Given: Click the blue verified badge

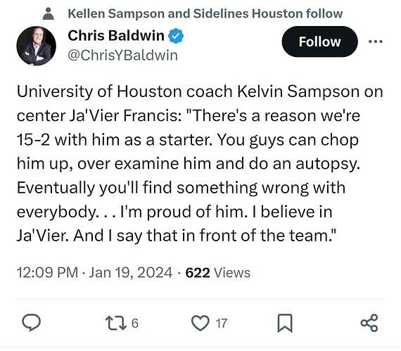Looking at the screenshot, I should click(176, 36).
